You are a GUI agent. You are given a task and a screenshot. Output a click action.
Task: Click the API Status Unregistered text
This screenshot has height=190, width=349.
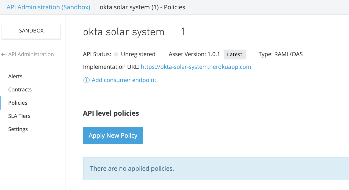click(x=138, y=54)
